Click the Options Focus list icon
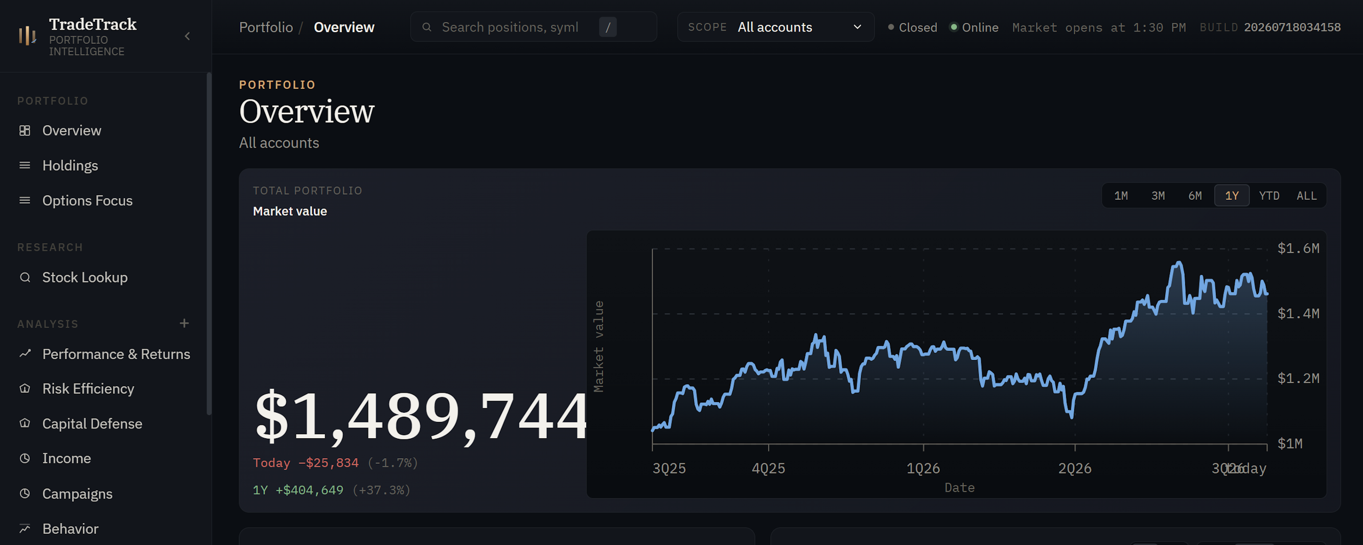 coord(25,200)
